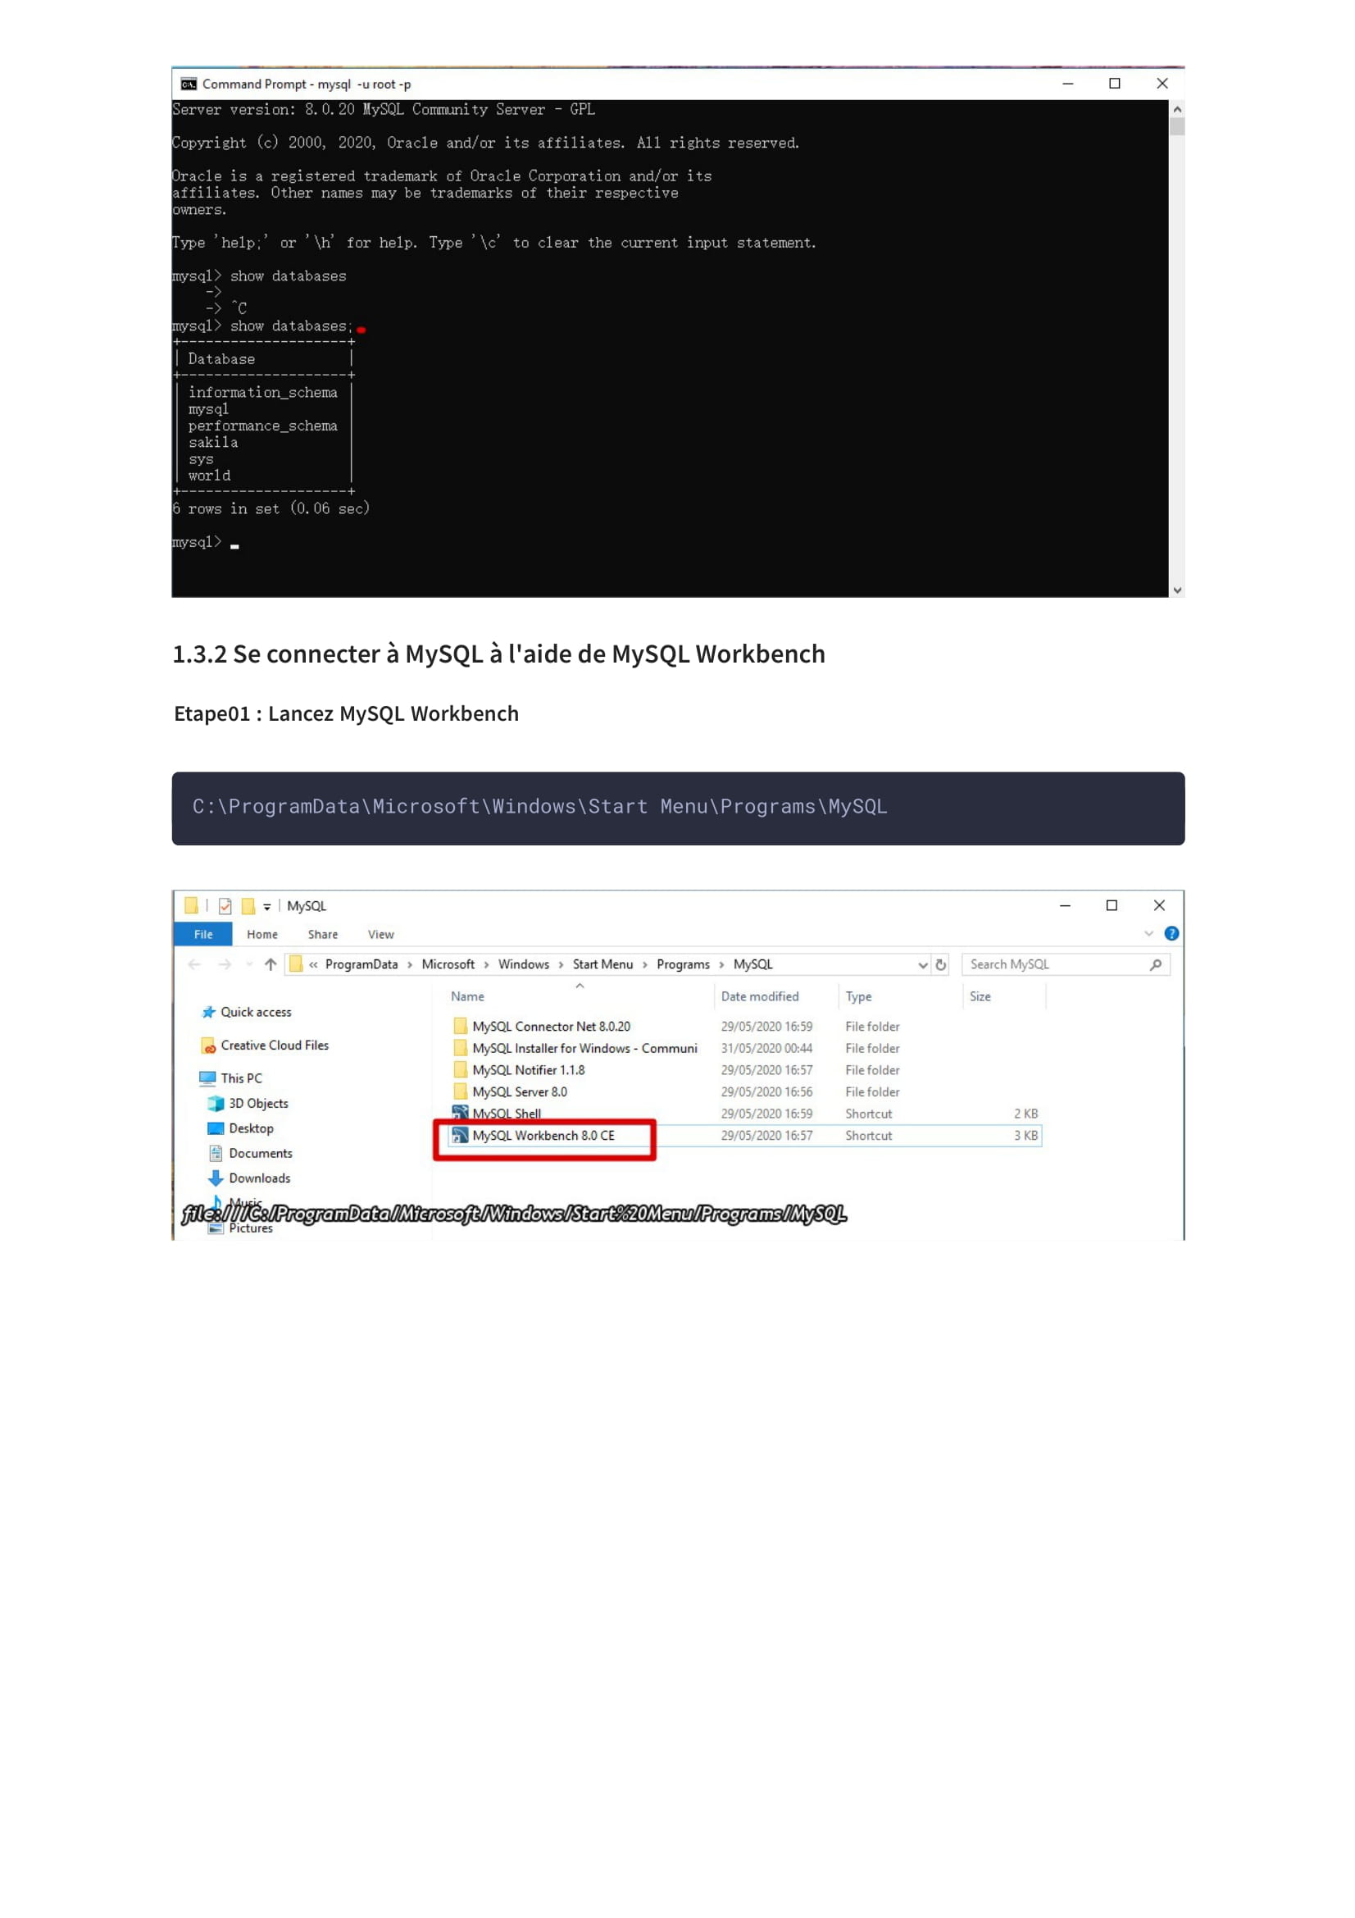Image resolution: width=1355 pixels, height=1918 pixels.
Task: Click the 2 KB size of MySQL Shell
Action: (1025, 1114)
